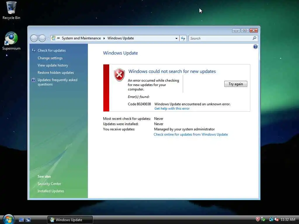Screen dimensions: 299x224
Task: Focus the Search input field
Action: [221, 38]
